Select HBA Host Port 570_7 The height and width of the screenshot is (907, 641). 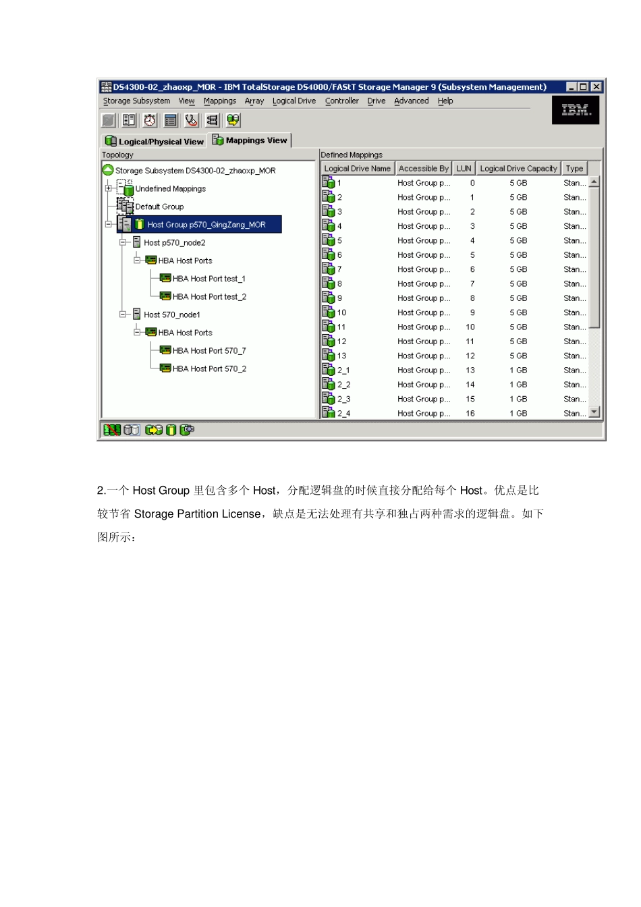tap(209, 351)
